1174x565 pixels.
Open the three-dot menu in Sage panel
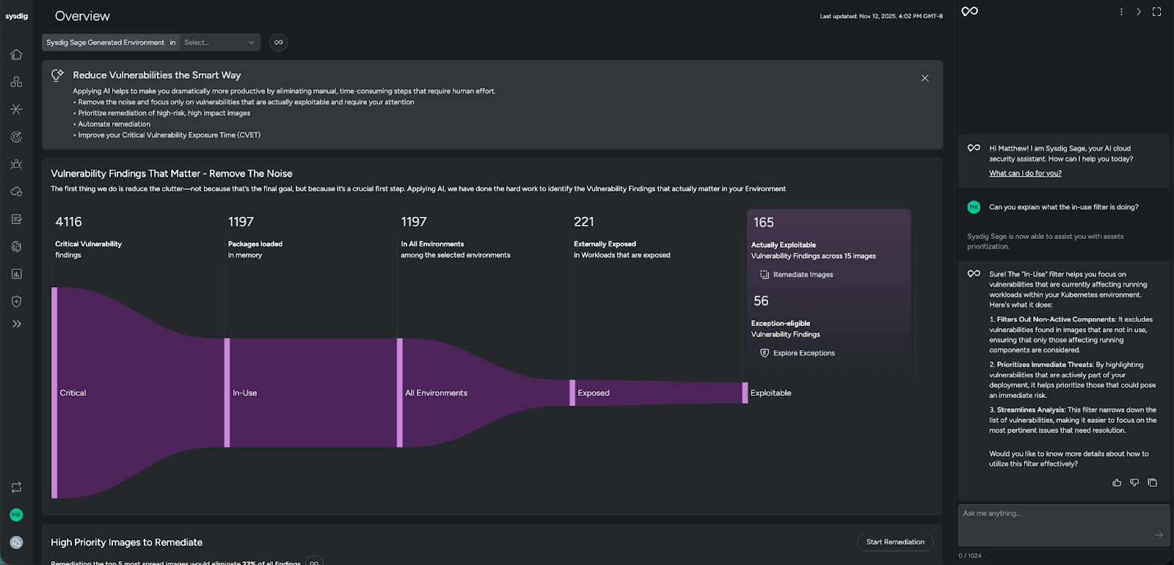point(1121,12)
